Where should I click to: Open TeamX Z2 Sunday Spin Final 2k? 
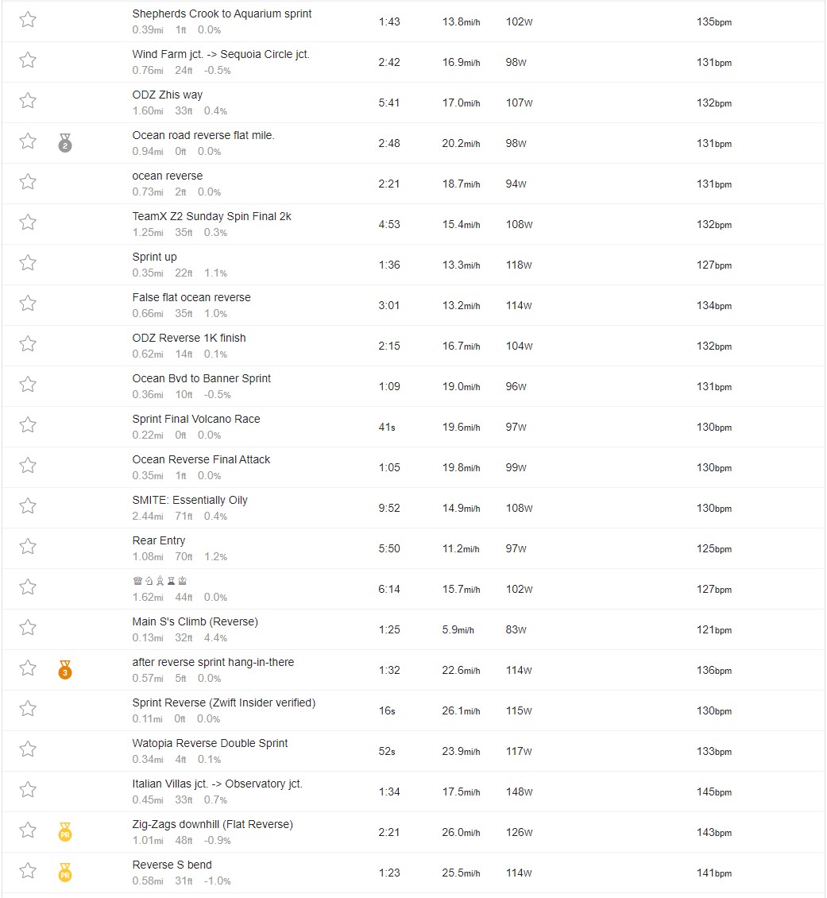click(212, 216)
